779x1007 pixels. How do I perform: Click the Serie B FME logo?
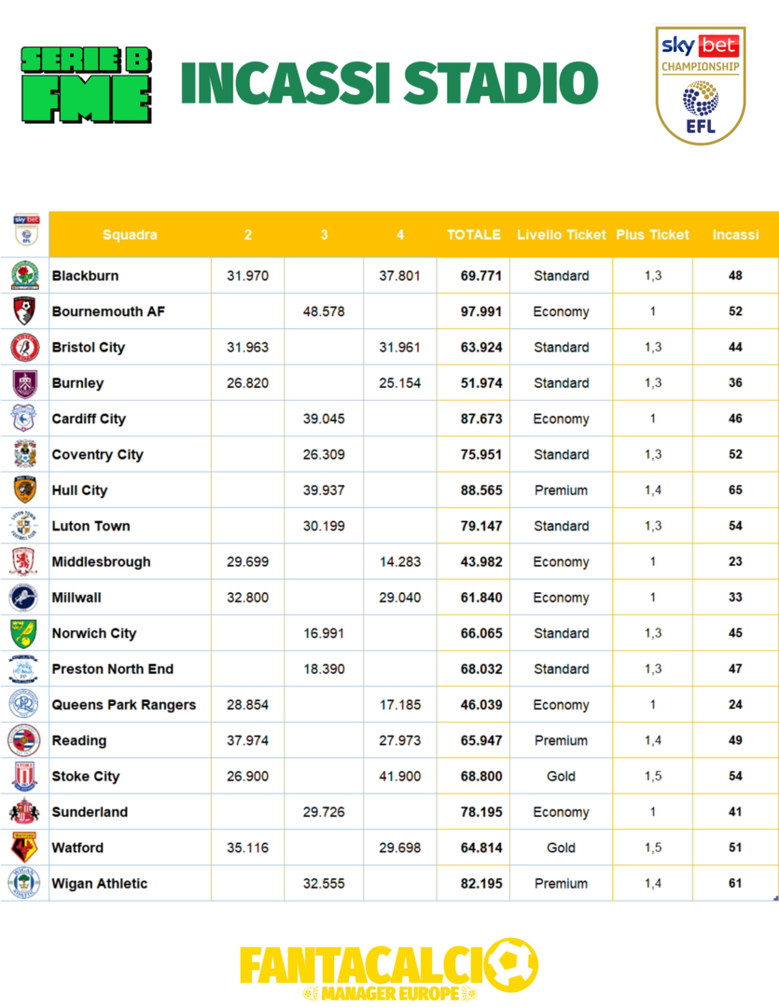tap(86, 86)
